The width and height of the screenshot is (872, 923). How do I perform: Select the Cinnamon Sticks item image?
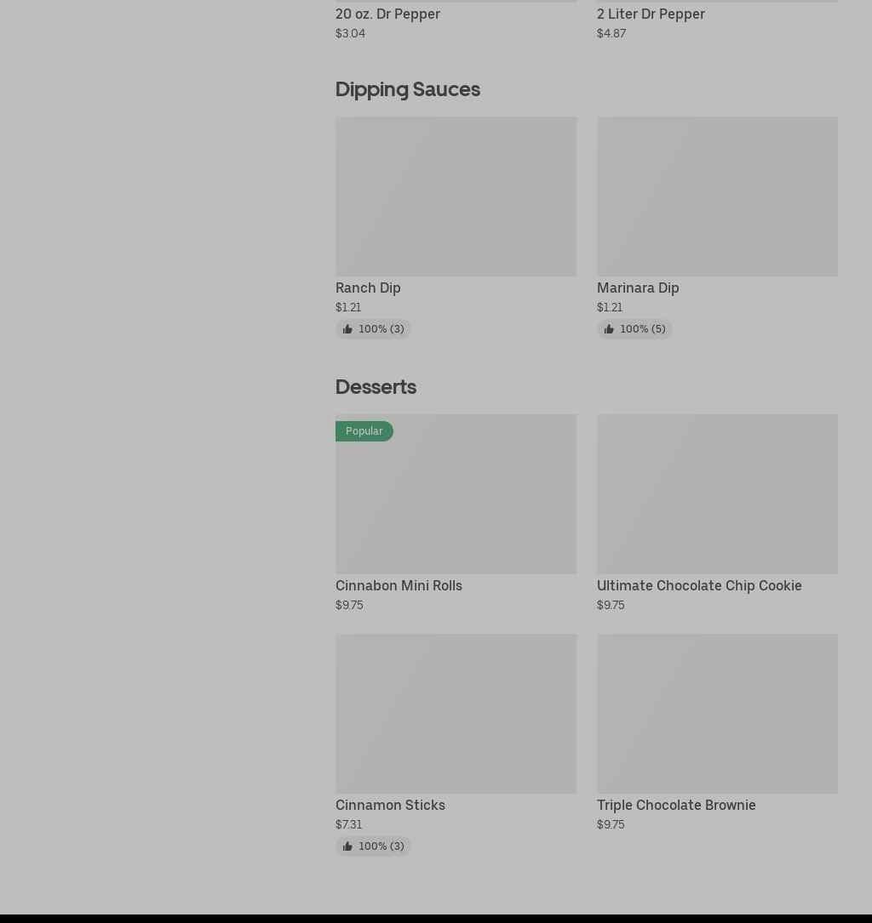(456, 714)
